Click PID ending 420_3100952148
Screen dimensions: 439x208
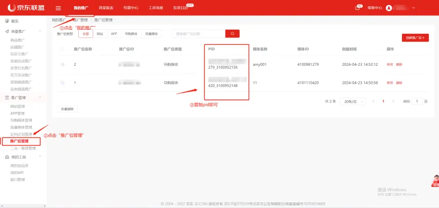pyautogui.click(x=223, y=86)
